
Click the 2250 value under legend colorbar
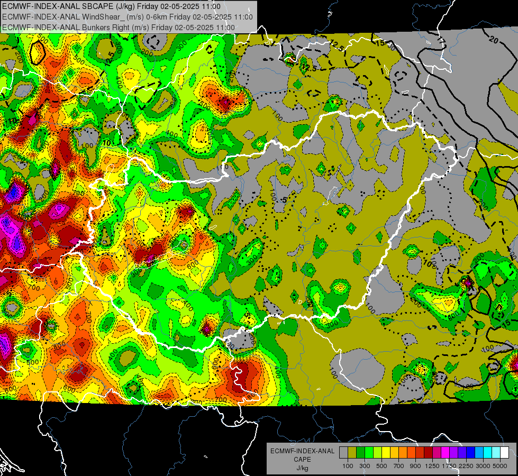coord(467,466)
